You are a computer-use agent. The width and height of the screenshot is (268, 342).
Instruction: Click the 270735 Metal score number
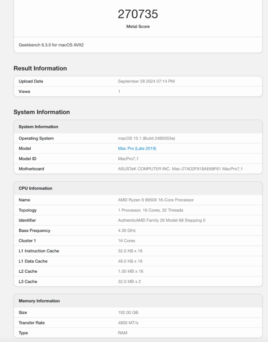[138, 14]
